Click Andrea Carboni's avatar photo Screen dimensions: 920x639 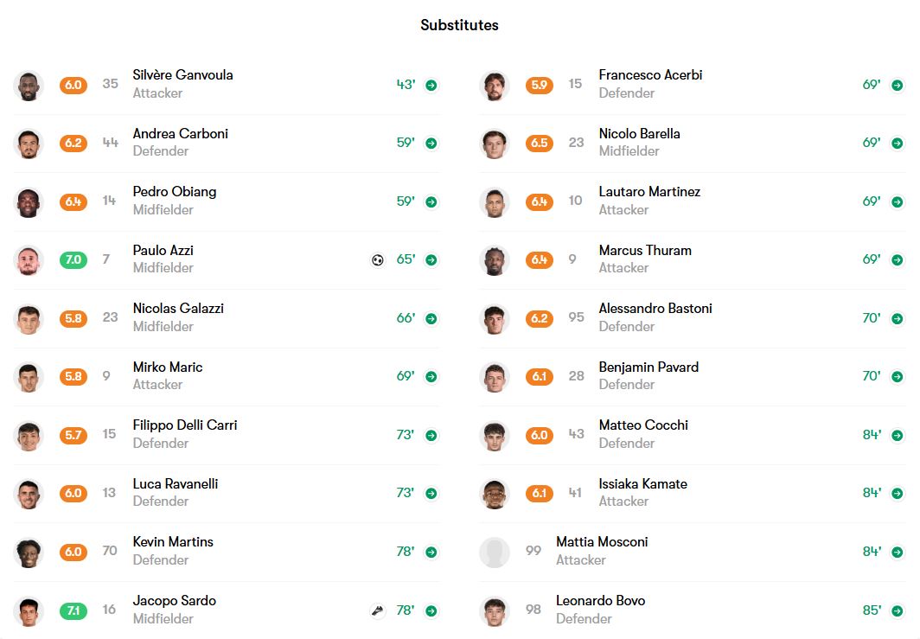coord(29,144)
